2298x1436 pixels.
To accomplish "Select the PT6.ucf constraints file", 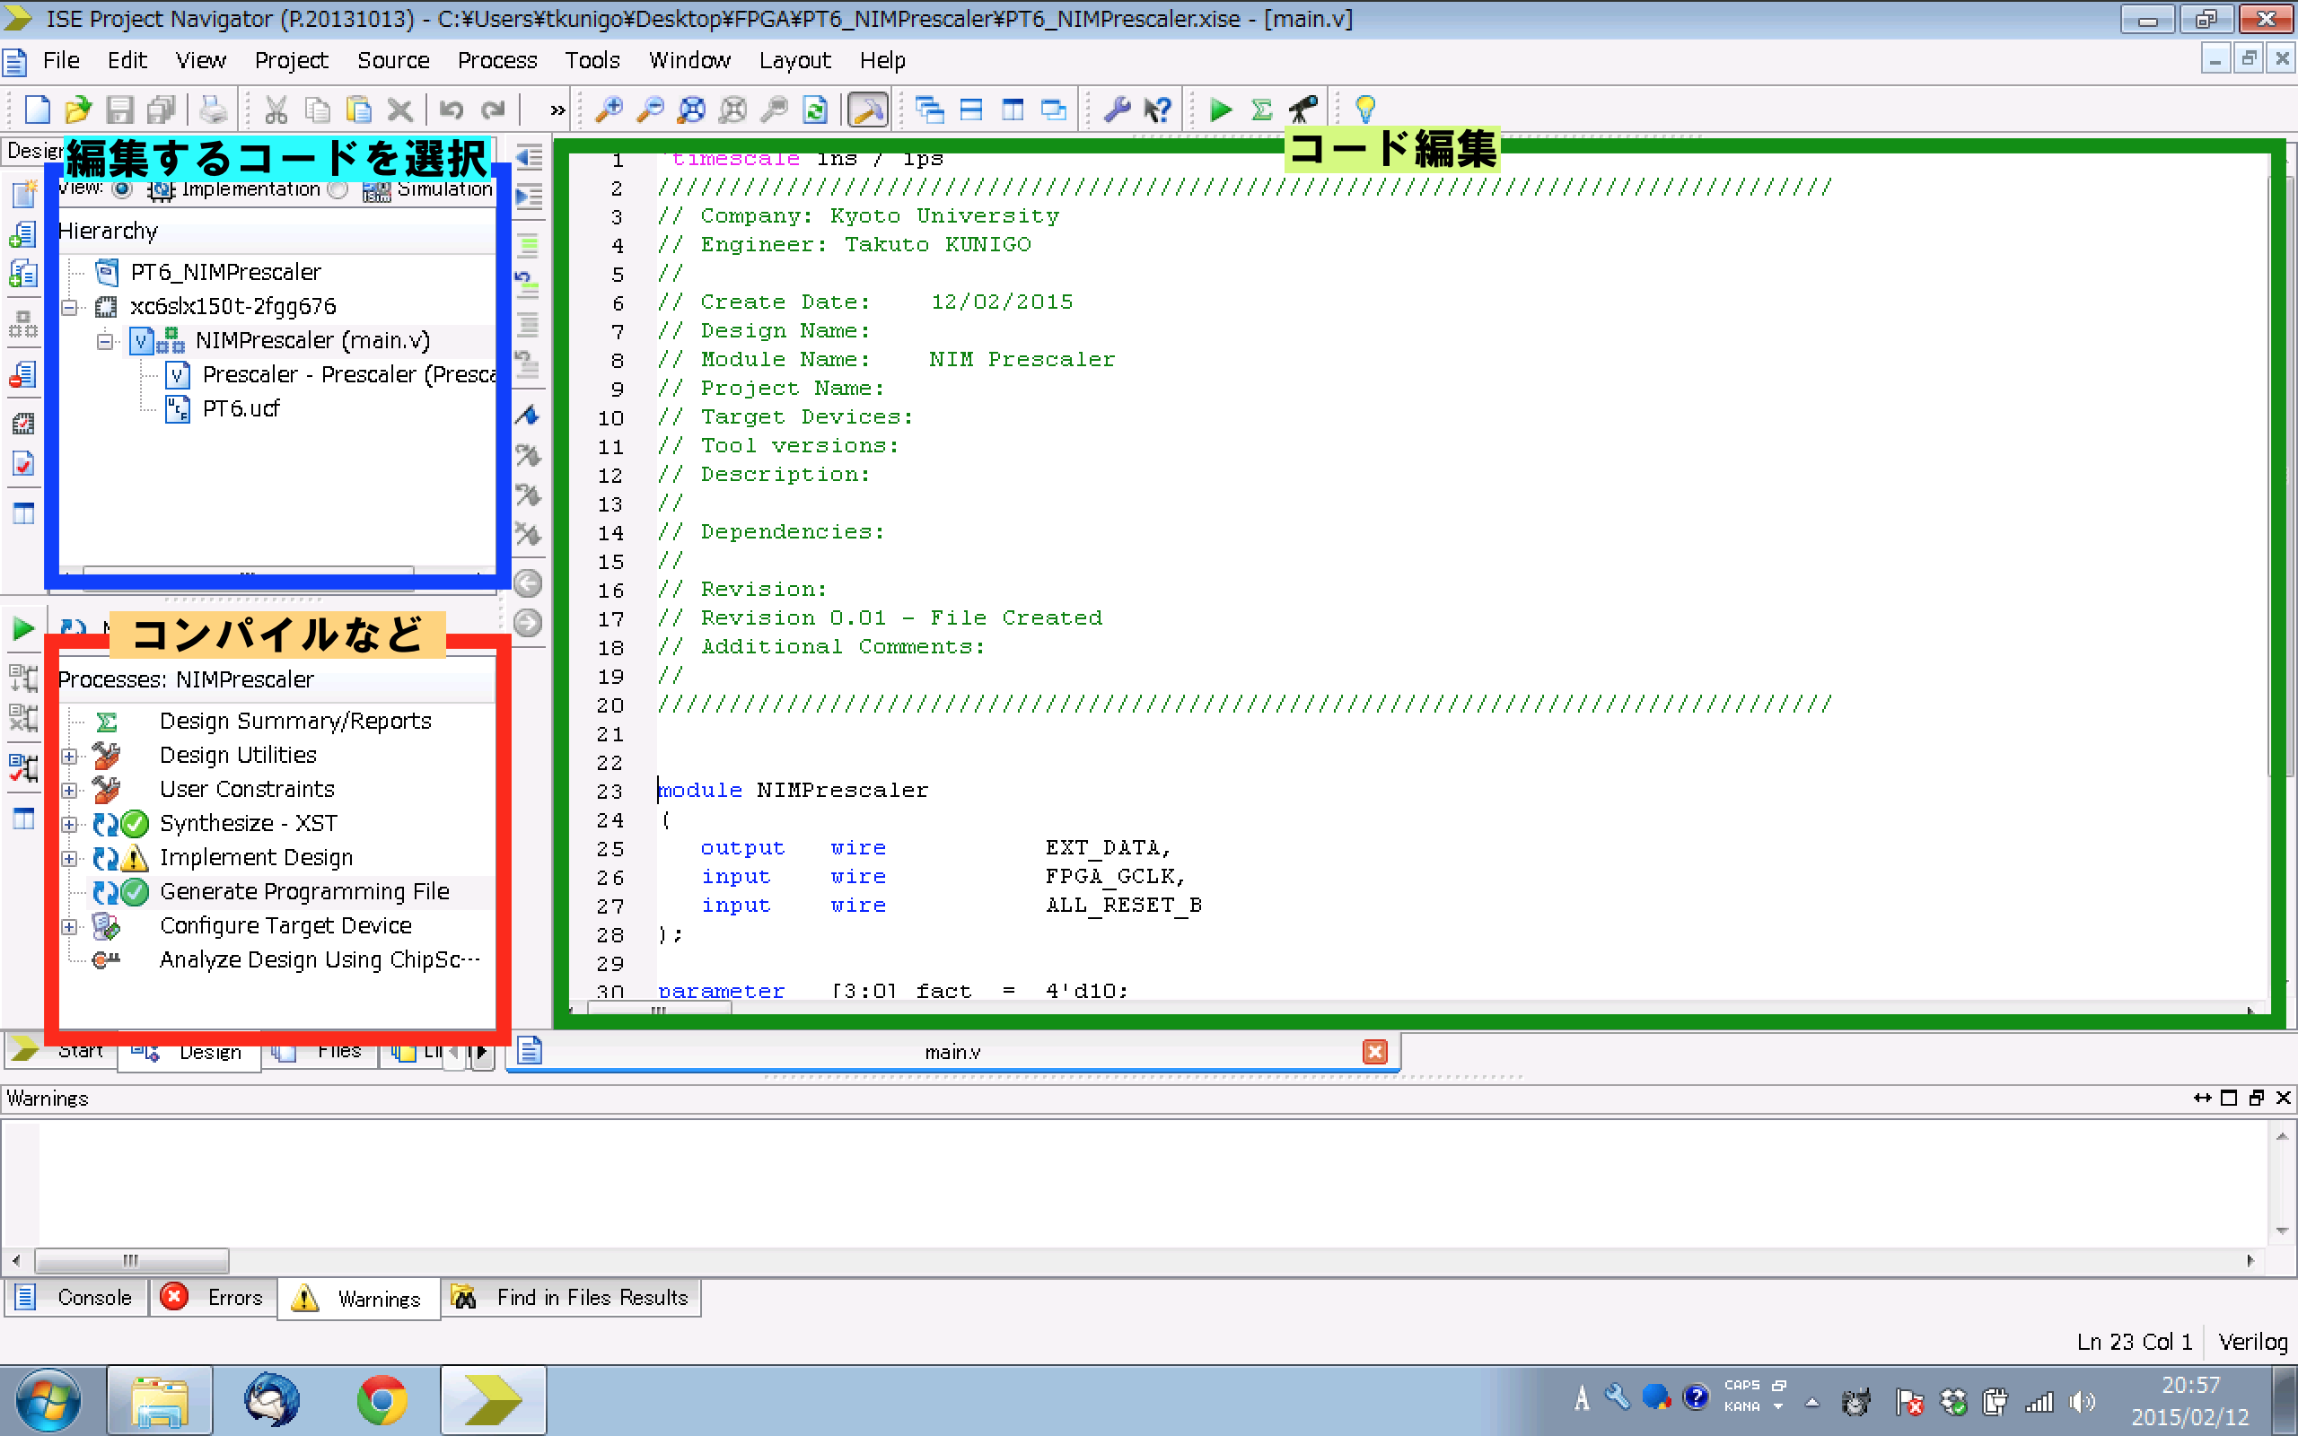I will coord(241,409).
